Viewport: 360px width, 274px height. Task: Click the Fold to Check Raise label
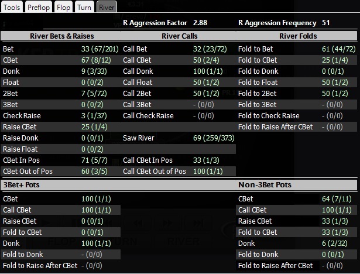tap(269, 116)
